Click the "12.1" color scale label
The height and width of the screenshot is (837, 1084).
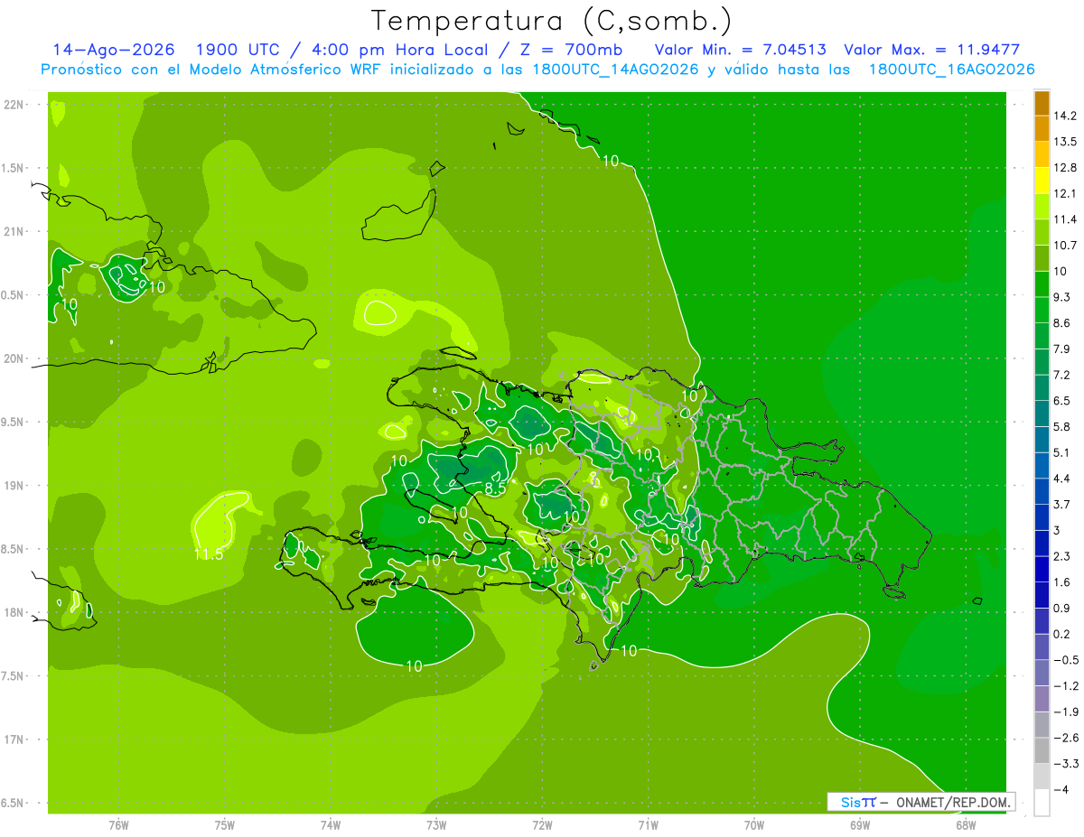point(1067,193)
